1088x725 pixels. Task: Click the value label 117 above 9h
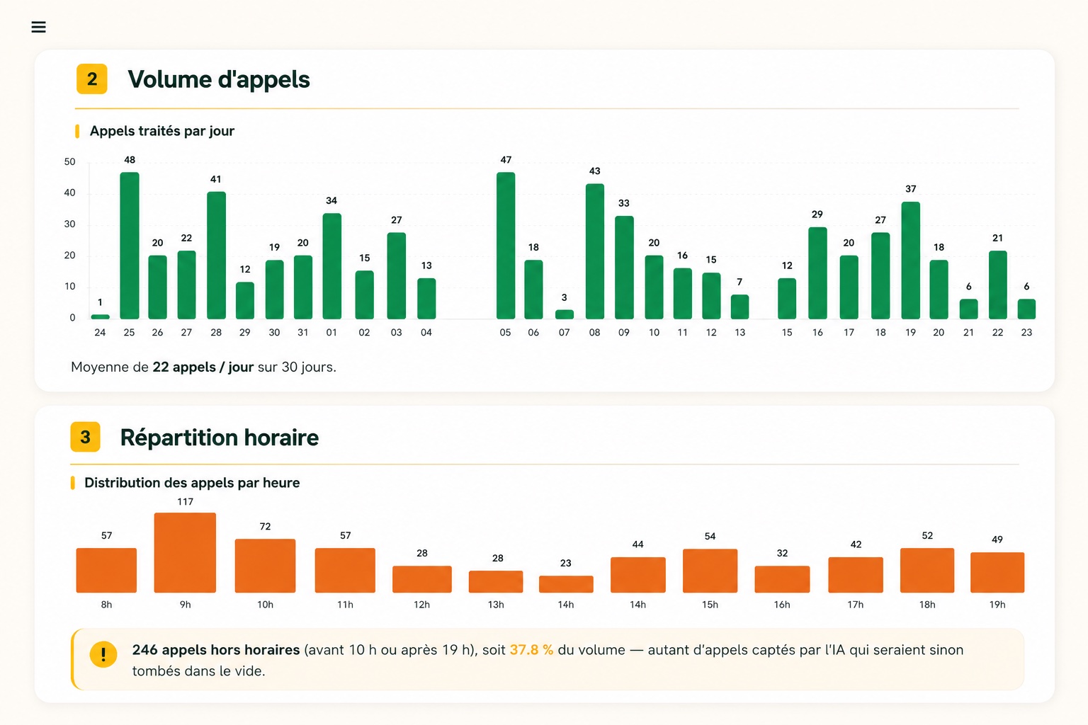(x=185, y=502)
